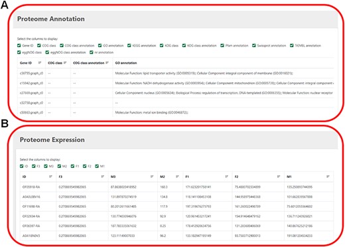Click F2 value 144.958975448368
This screenshot has height=247, width=345.
[247, 197]
